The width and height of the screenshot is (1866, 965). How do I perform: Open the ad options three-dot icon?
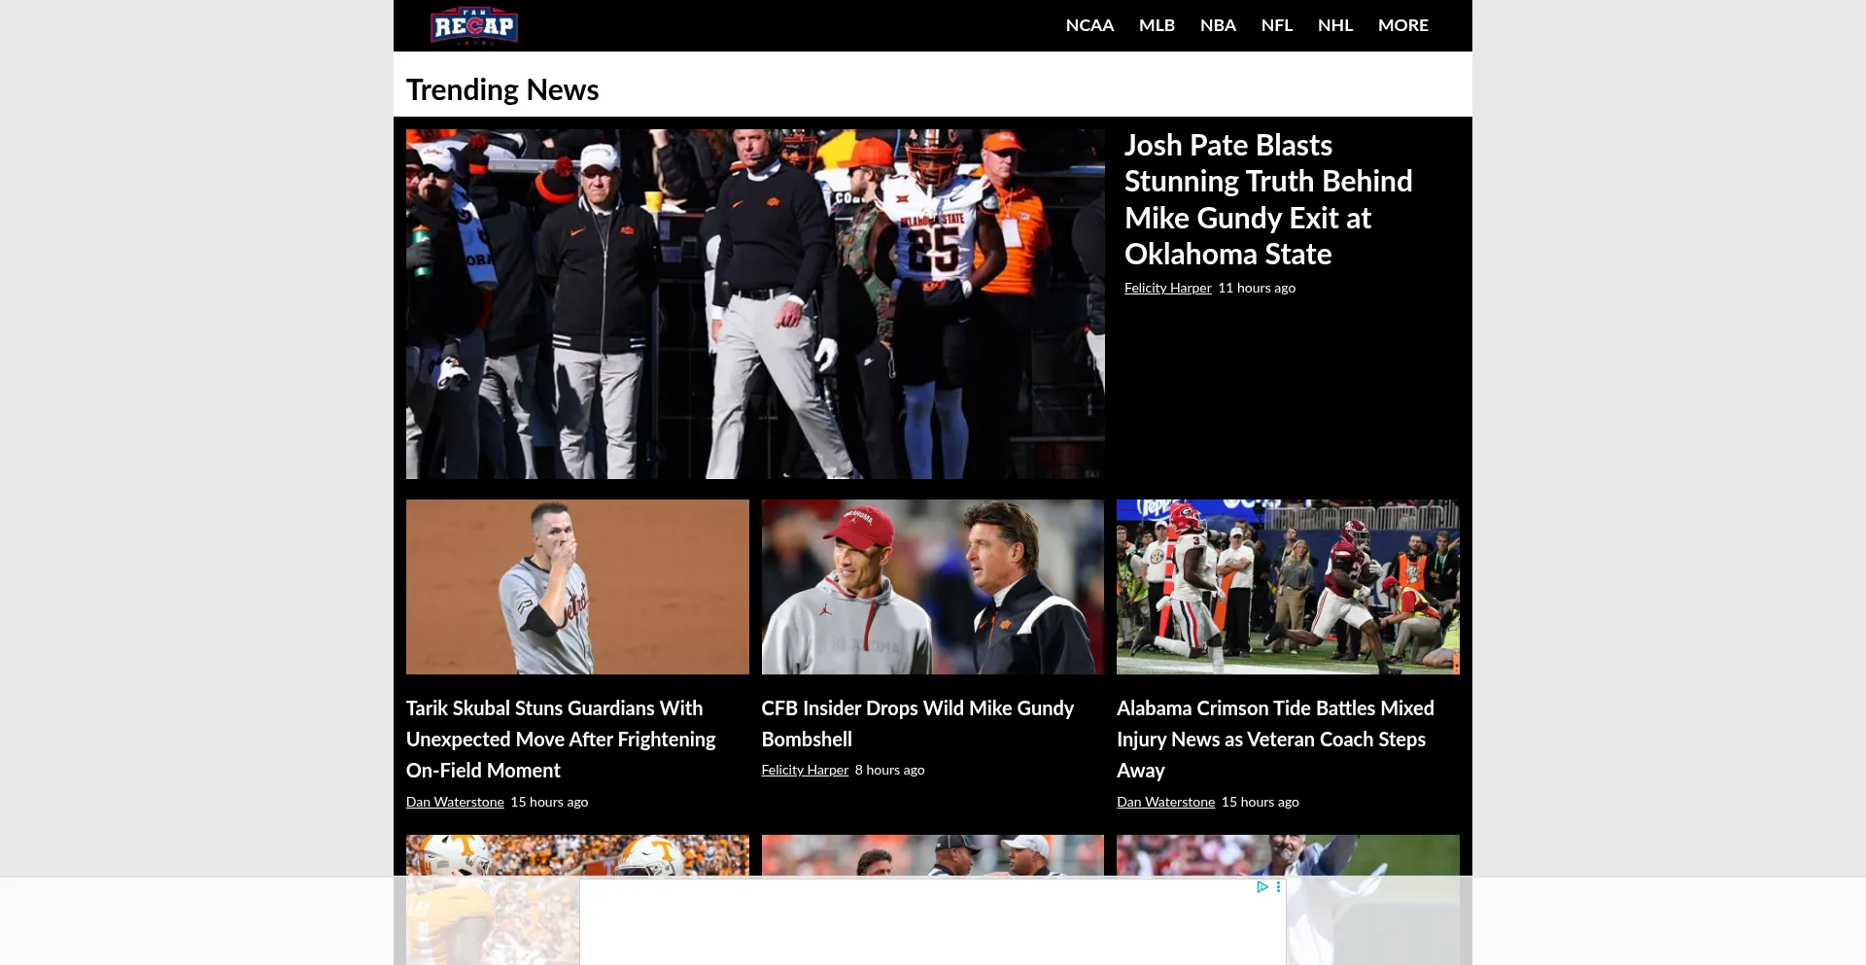coord(1278,886)
